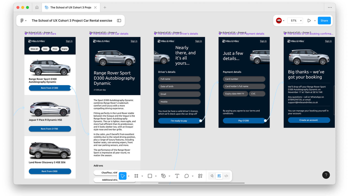
Task: Open the Actions and resources tool
Action: point(200,176)
